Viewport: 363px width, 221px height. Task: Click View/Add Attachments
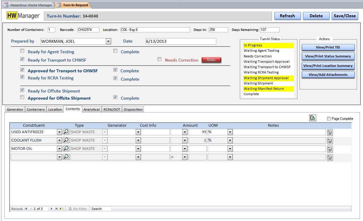click(x=328, y=75)
